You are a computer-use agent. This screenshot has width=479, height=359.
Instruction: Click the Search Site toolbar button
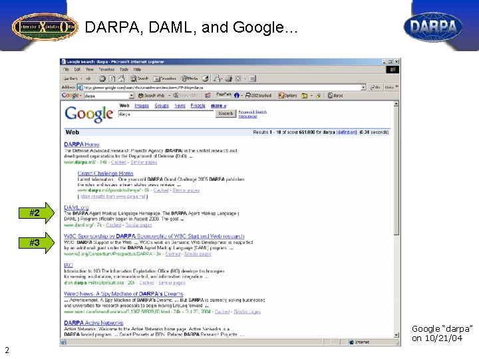[186, 96]
